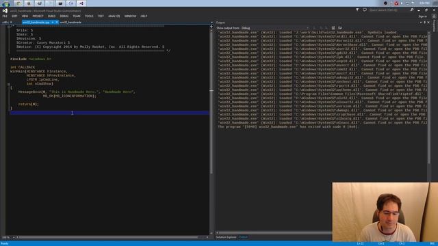
Task: Click the return(0); code line
Action: 29,104
